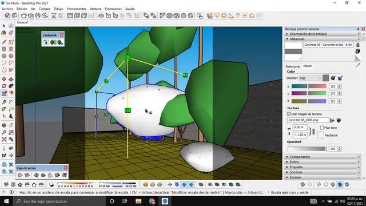This screenshot has height=206, width=366.
Task: Adjust the Opacidad slider
Action: point(307,149)
